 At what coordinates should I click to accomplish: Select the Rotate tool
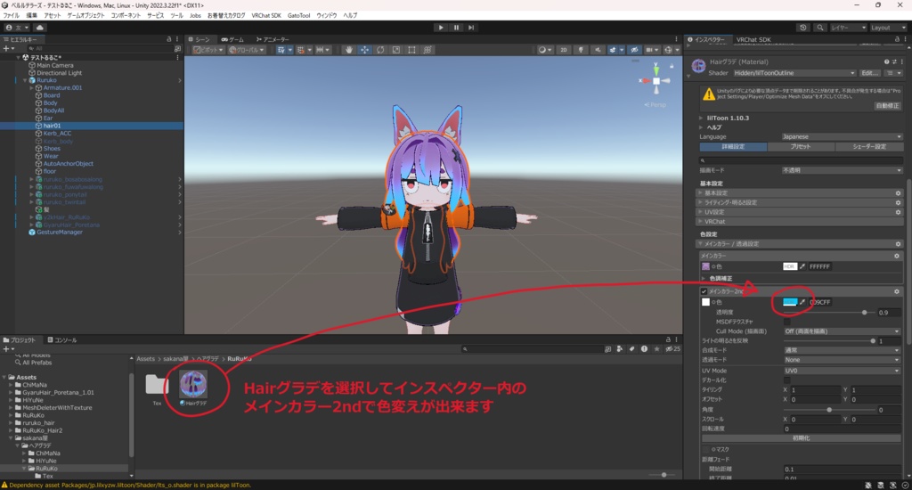point(380,50)
